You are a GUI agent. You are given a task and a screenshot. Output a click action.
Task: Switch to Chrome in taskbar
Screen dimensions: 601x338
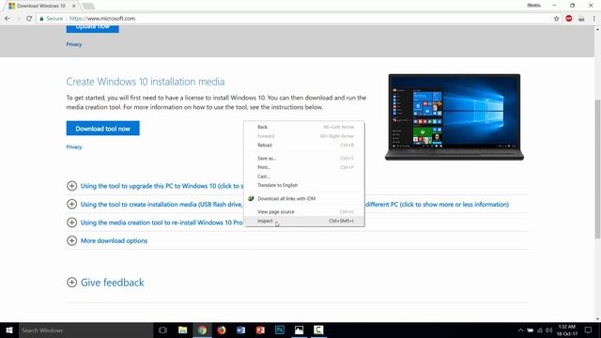202,330
